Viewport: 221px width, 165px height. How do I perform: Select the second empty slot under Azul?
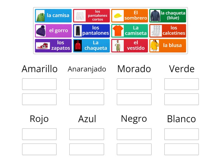coord(87,149)
